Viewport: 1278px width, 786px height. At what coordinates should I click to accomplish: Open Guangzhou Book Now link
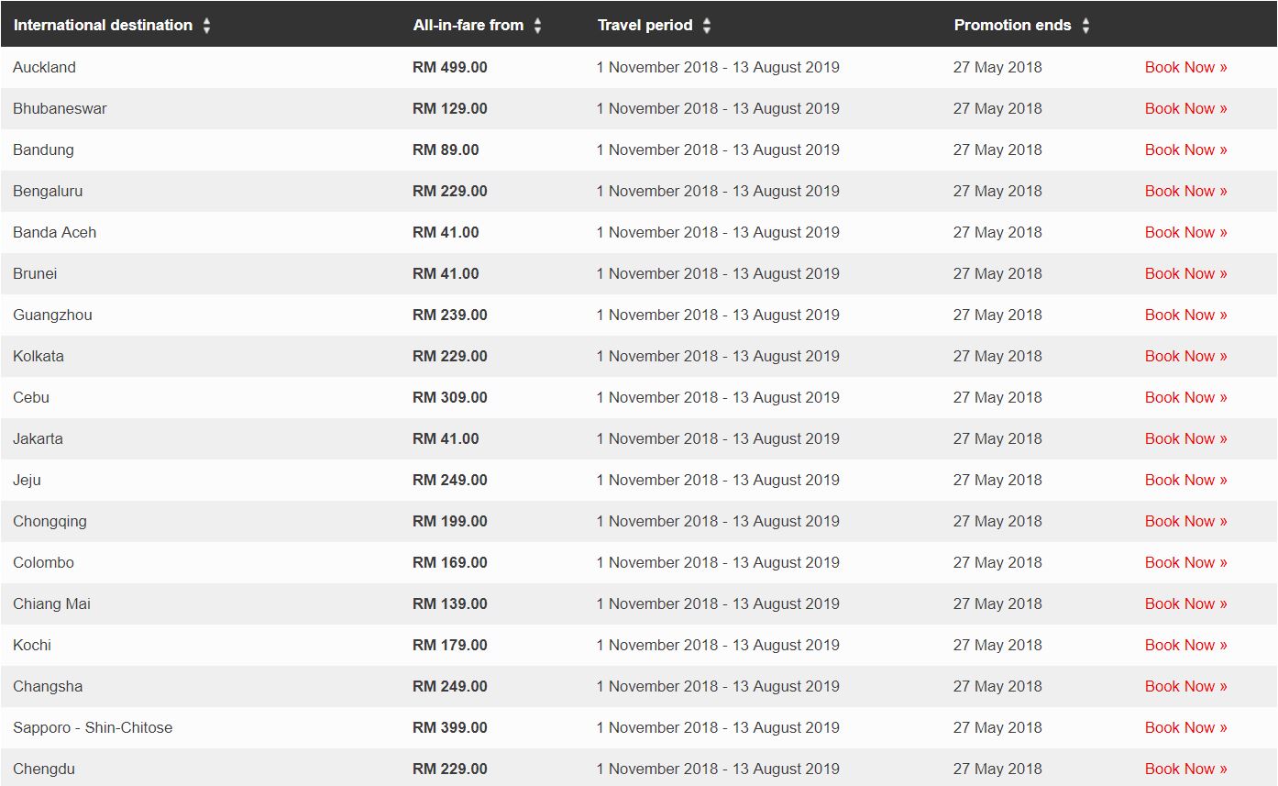coord(1185,315)
